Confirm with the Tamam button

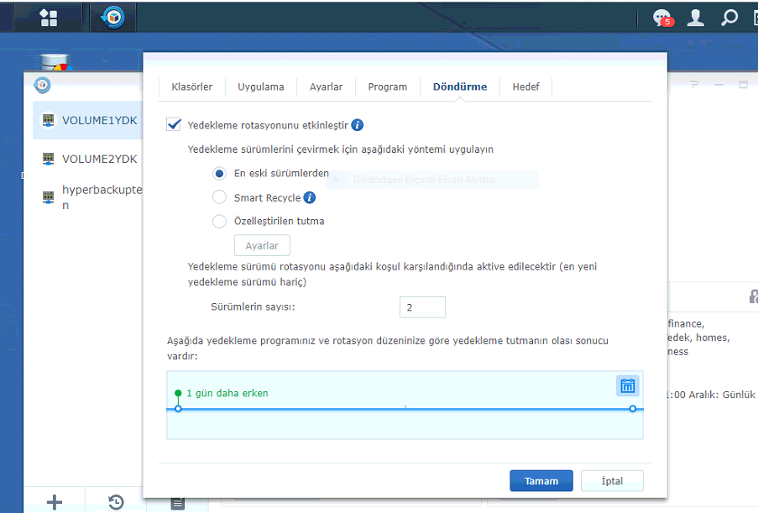(x=541, y=481)
